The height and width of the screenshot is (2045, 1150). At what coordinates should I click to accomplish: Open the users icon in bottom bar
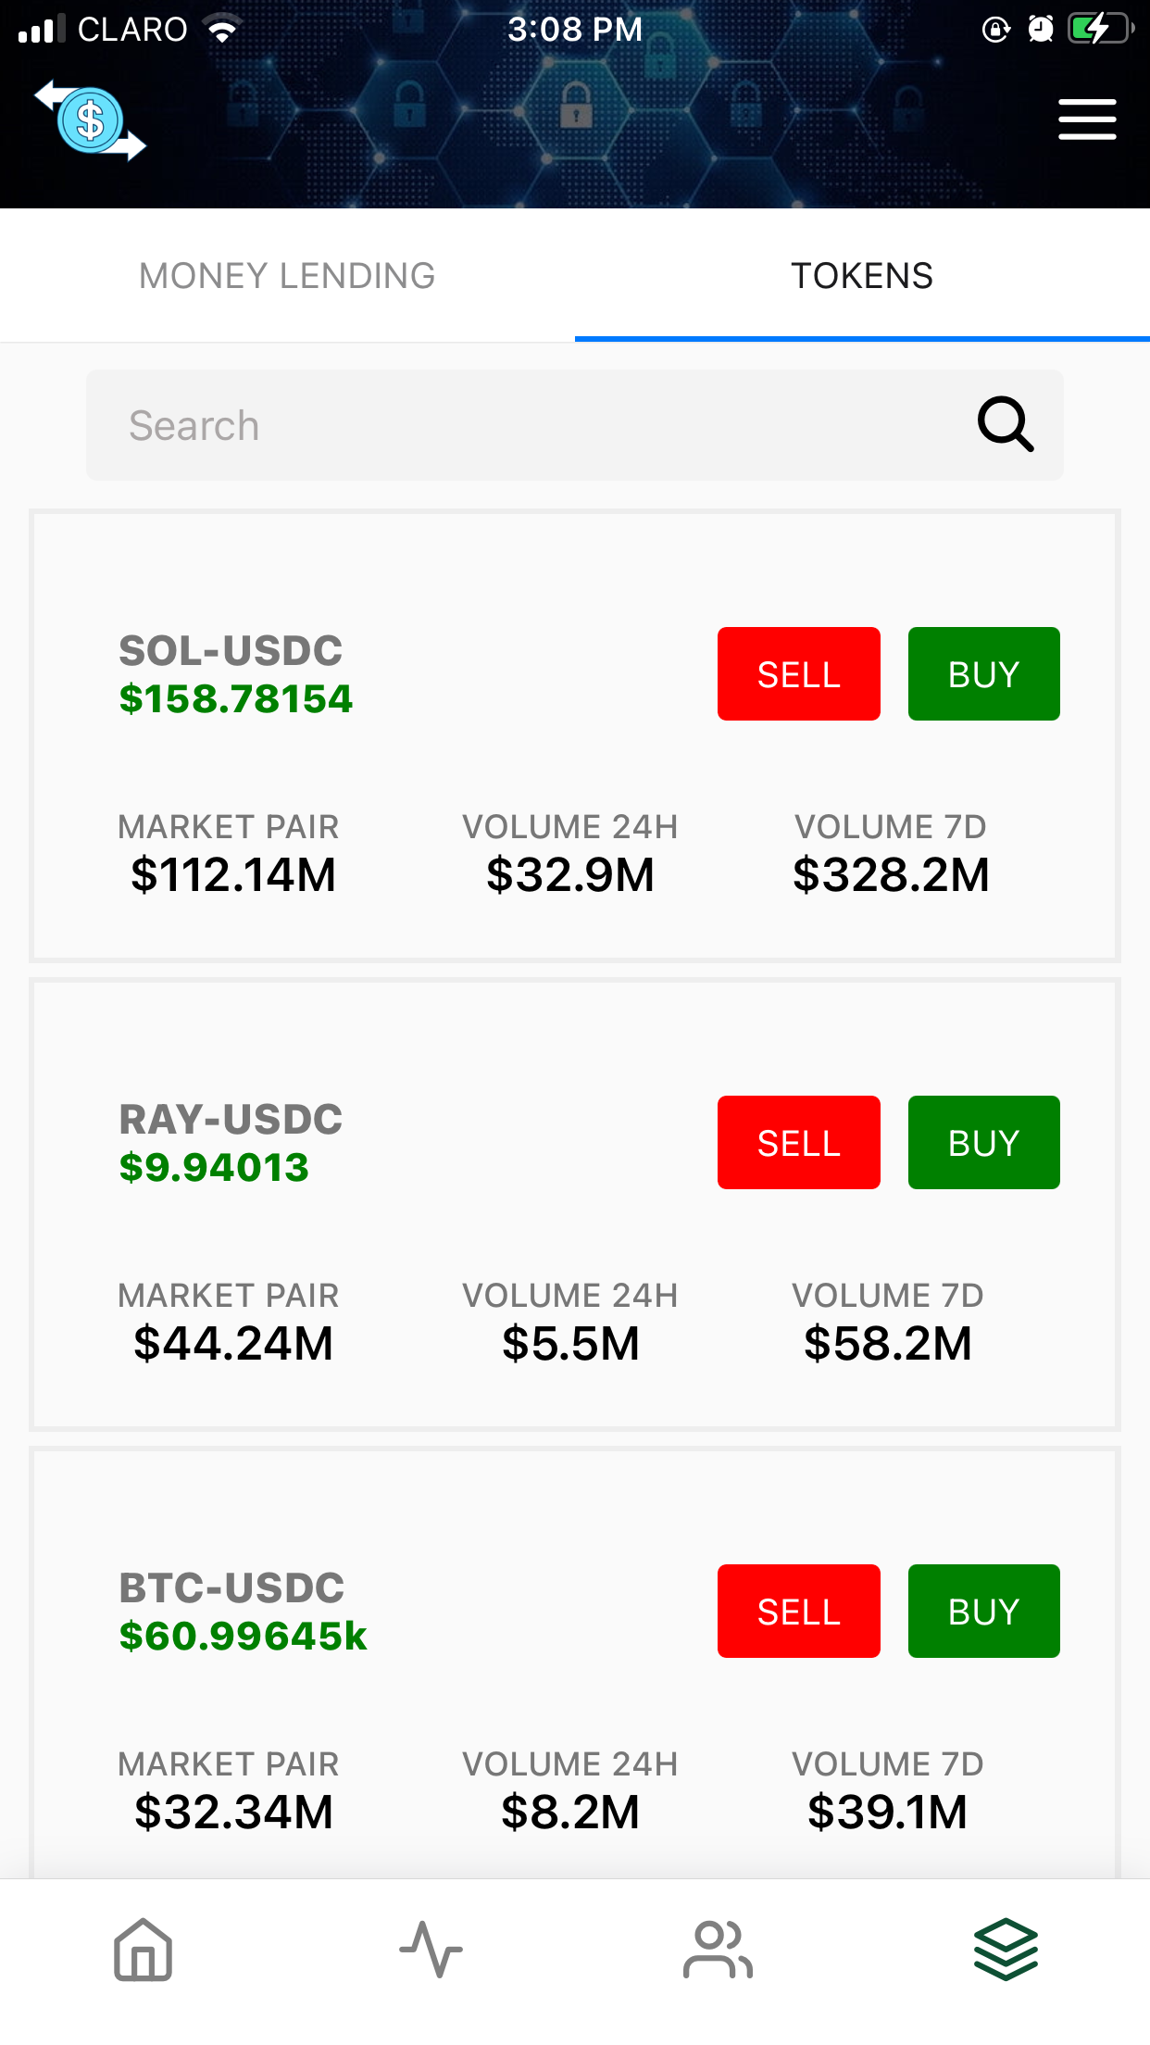tap(718, 1950)
